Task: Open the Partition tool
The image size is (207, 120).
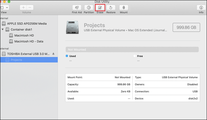Action: pos(88,7)
